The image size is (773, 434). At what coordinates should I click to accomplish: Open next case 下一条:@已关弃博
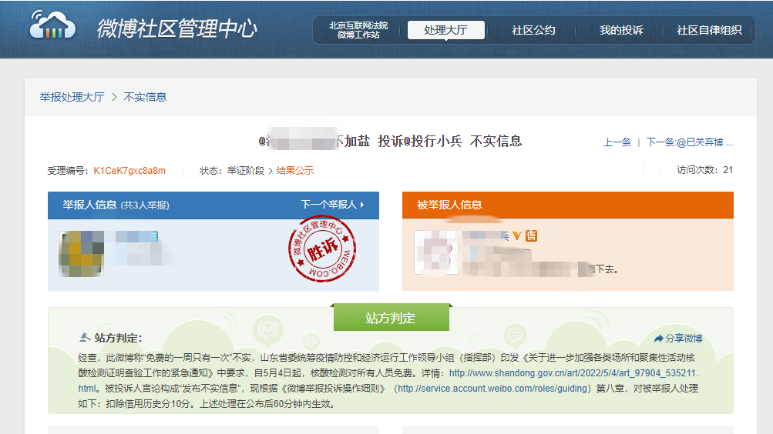pos(690,142)
